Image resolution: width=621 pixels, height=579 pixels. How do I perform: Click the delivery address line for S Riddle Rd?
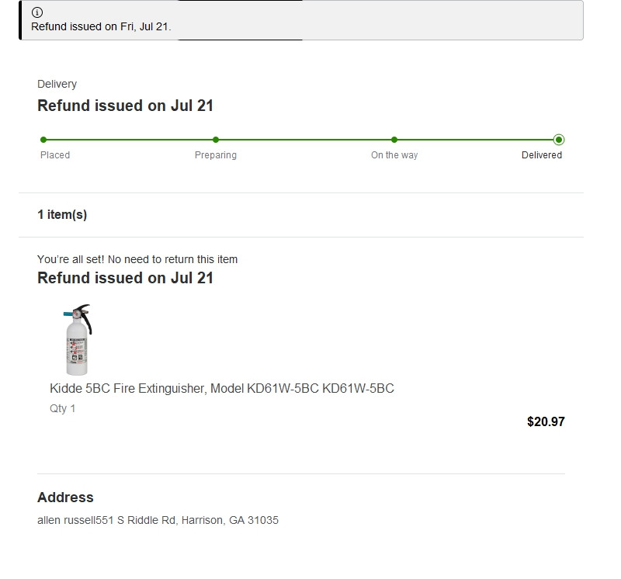point(158,520)
